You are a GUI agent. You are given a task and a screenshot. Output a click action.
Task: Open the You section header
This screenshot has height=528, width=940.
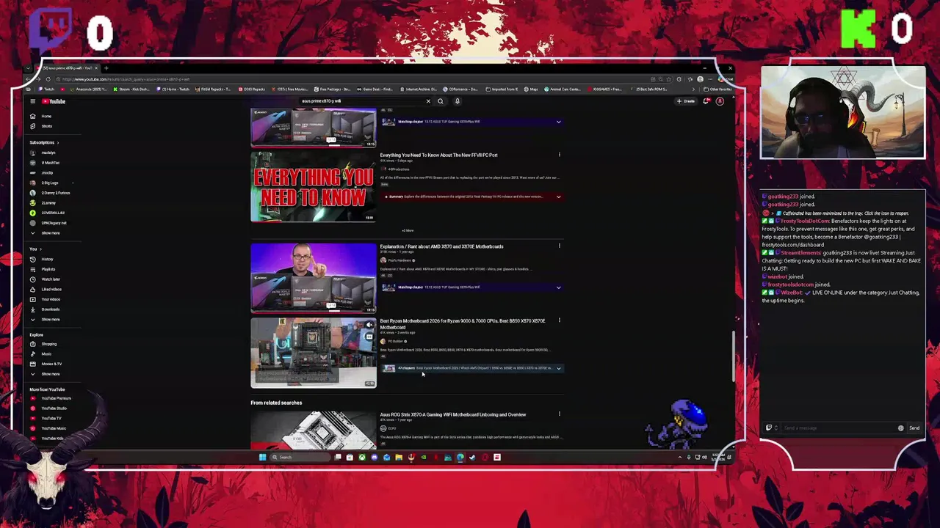(x=36, y=249)
